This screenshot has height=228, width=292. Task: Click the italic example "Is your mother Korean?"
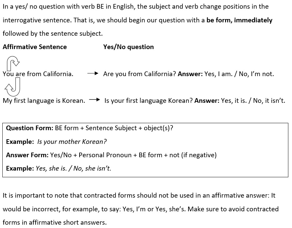pos(72,142)
